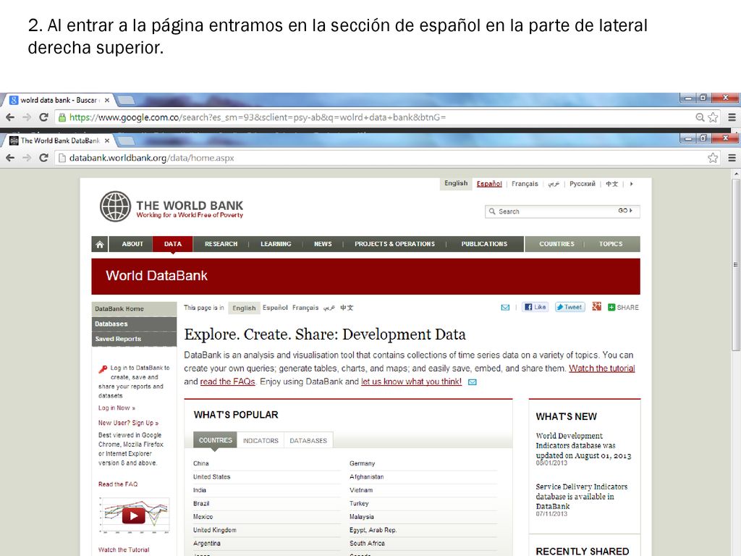Go back in the World Bank DataBank window
The height and width of the screenshot is (556, 741).
(10, 158)
